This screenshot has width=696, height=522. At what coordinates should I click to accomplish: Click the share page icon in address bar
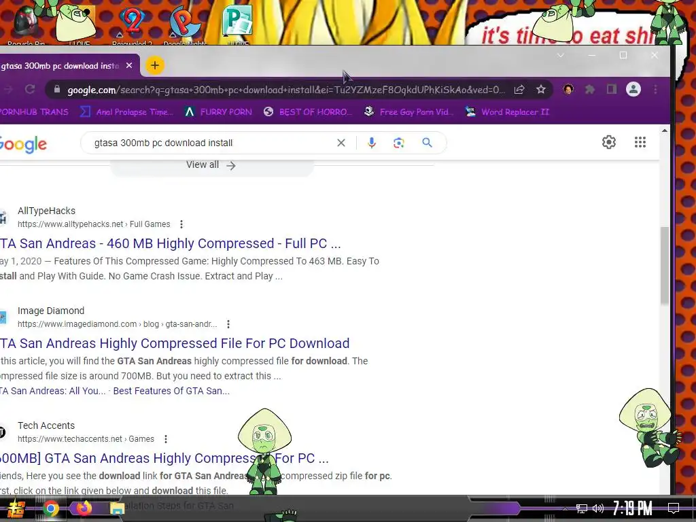click(519, 90)
